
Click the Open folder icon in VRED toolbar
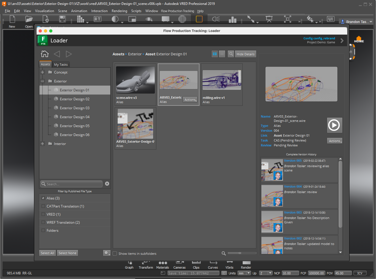pyautogui.click(x=29, y=19)
